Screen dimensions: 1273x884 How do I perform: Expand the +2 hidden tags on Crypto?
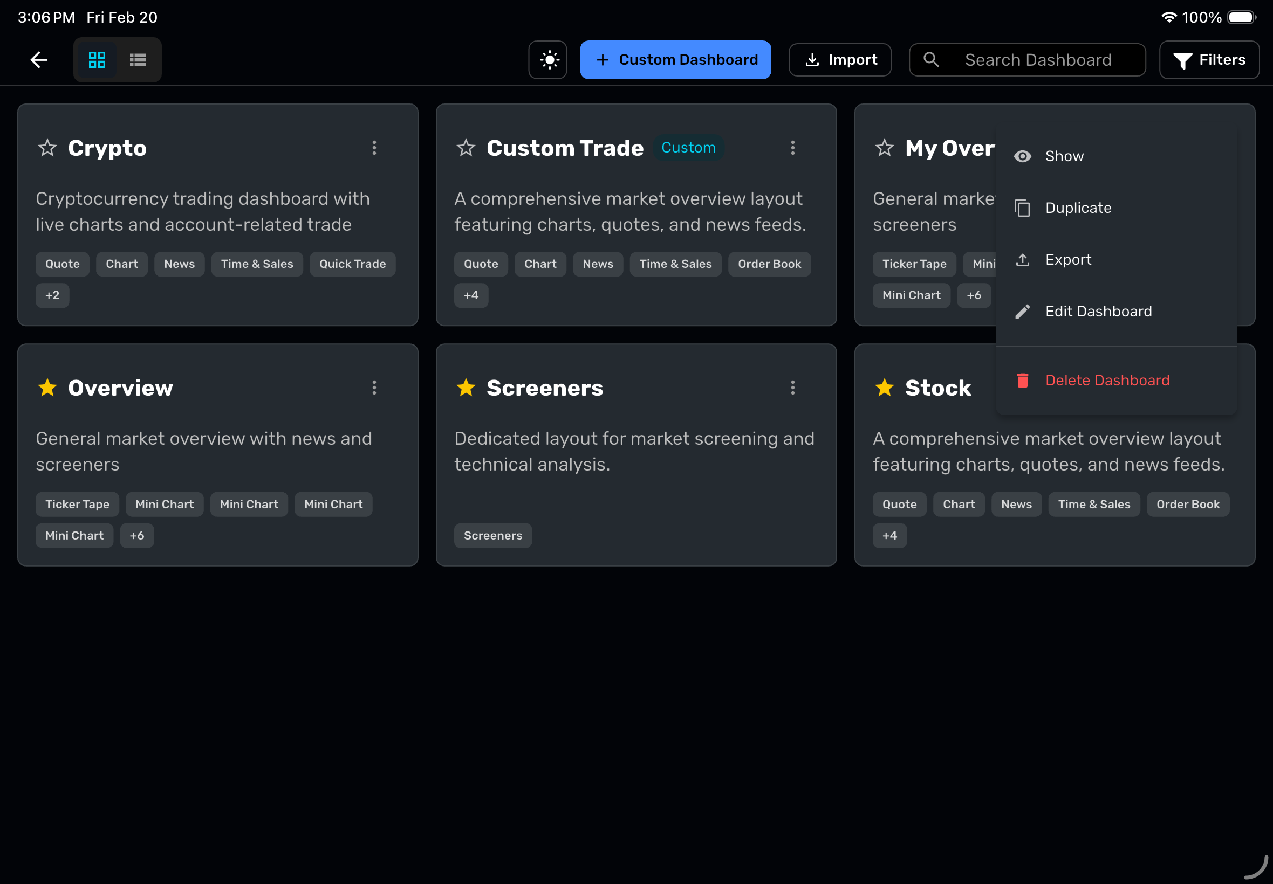pos(52,295)
